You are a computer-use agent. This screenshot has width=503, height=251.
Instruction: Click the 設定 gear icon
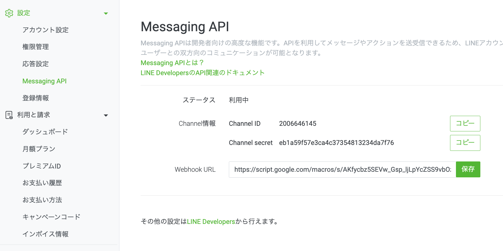click(9, 13)
